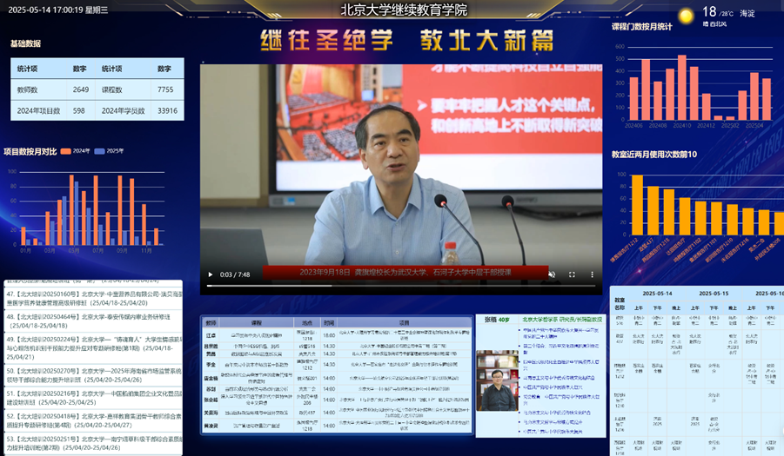Click 上午 under the 2025-05-14 header
784x456 pixels.
click(x=639, y=307)
